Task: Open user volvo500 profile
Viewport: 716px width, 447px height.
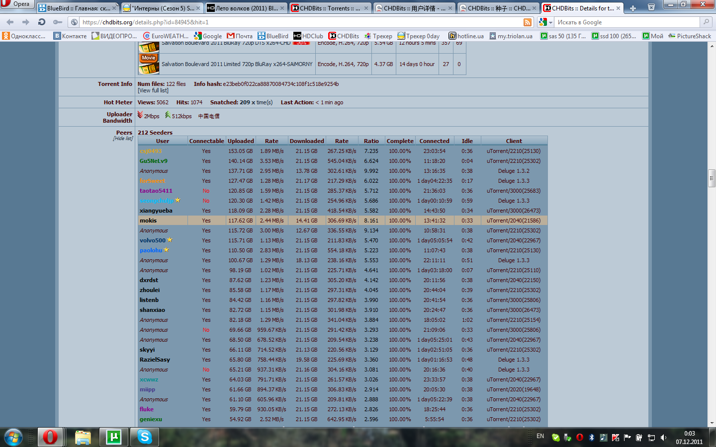Action: coord(153,240)
